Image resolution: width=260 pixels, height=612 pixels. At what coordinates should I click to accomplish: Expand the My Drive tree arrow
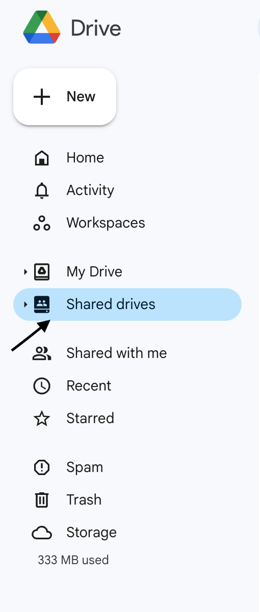tap(25, 272)
